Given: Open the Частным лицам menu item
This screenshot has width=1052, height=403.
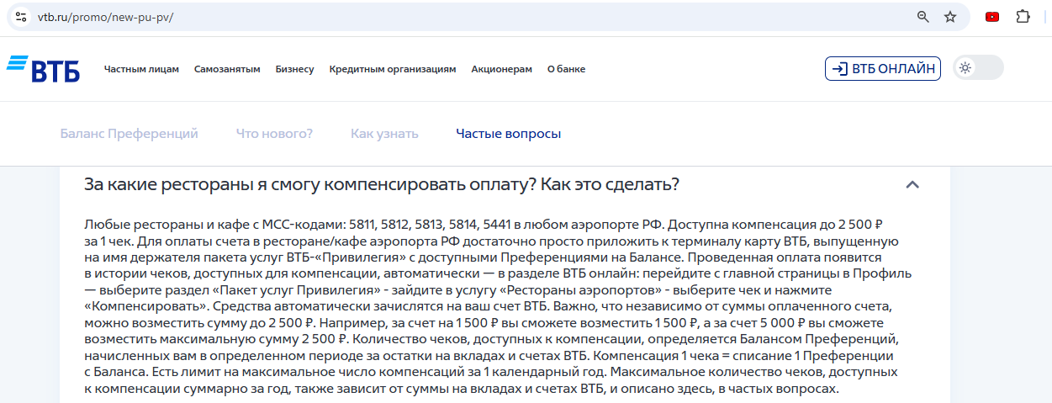Looking at the screenshot, I should point(141,69).
